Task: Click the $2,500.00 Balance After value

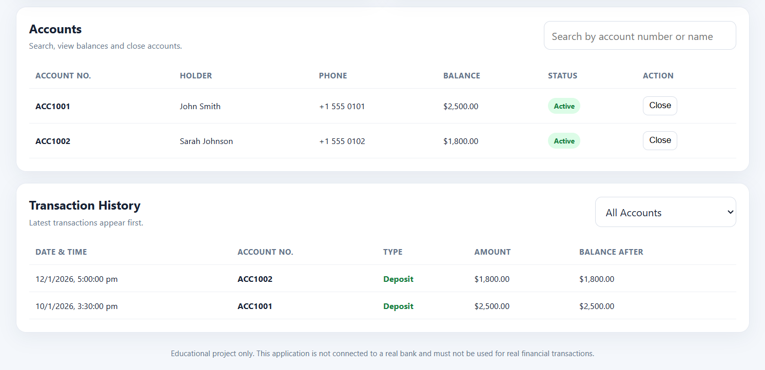Action: pos(597,306)
